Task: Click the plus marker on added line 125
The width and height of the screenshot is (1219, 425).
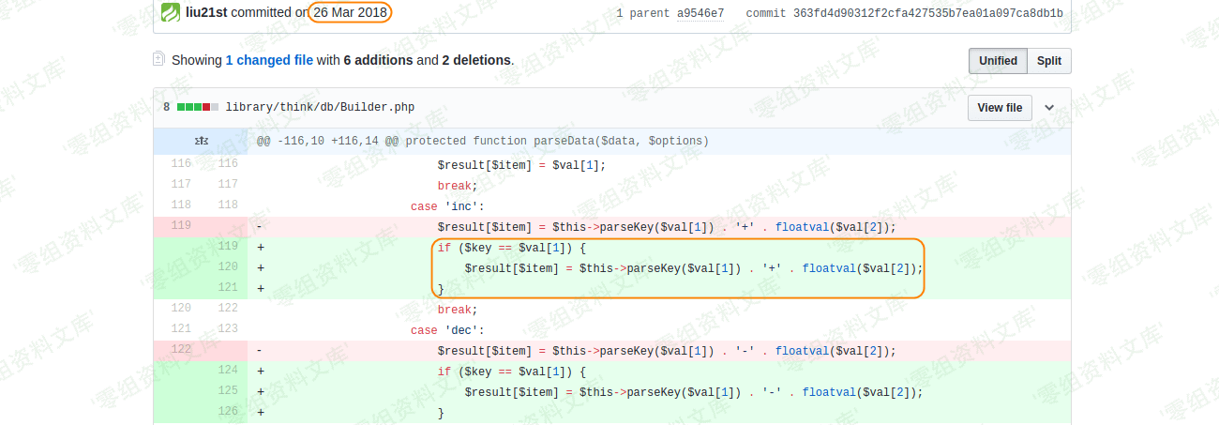Action: 260,392
